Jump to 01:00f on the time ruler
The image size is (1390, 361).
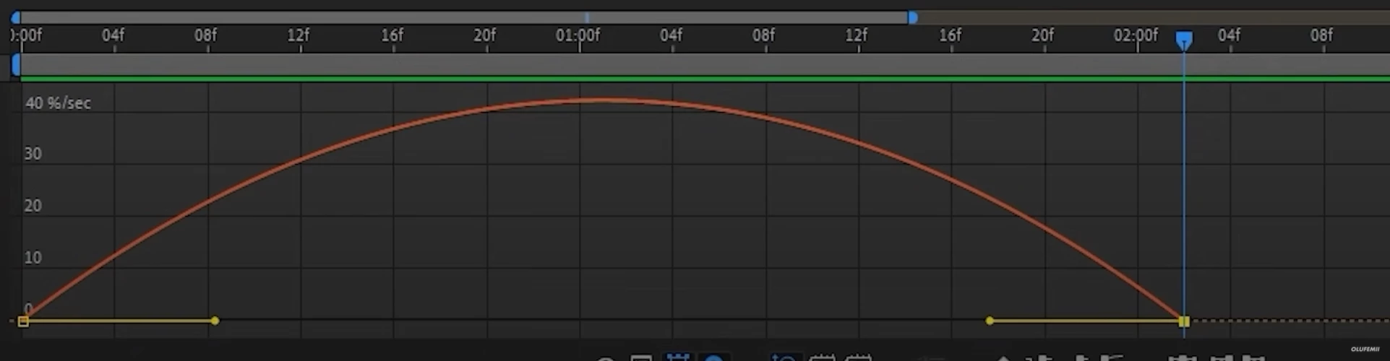pyautogui.click(x=578, y=35)
